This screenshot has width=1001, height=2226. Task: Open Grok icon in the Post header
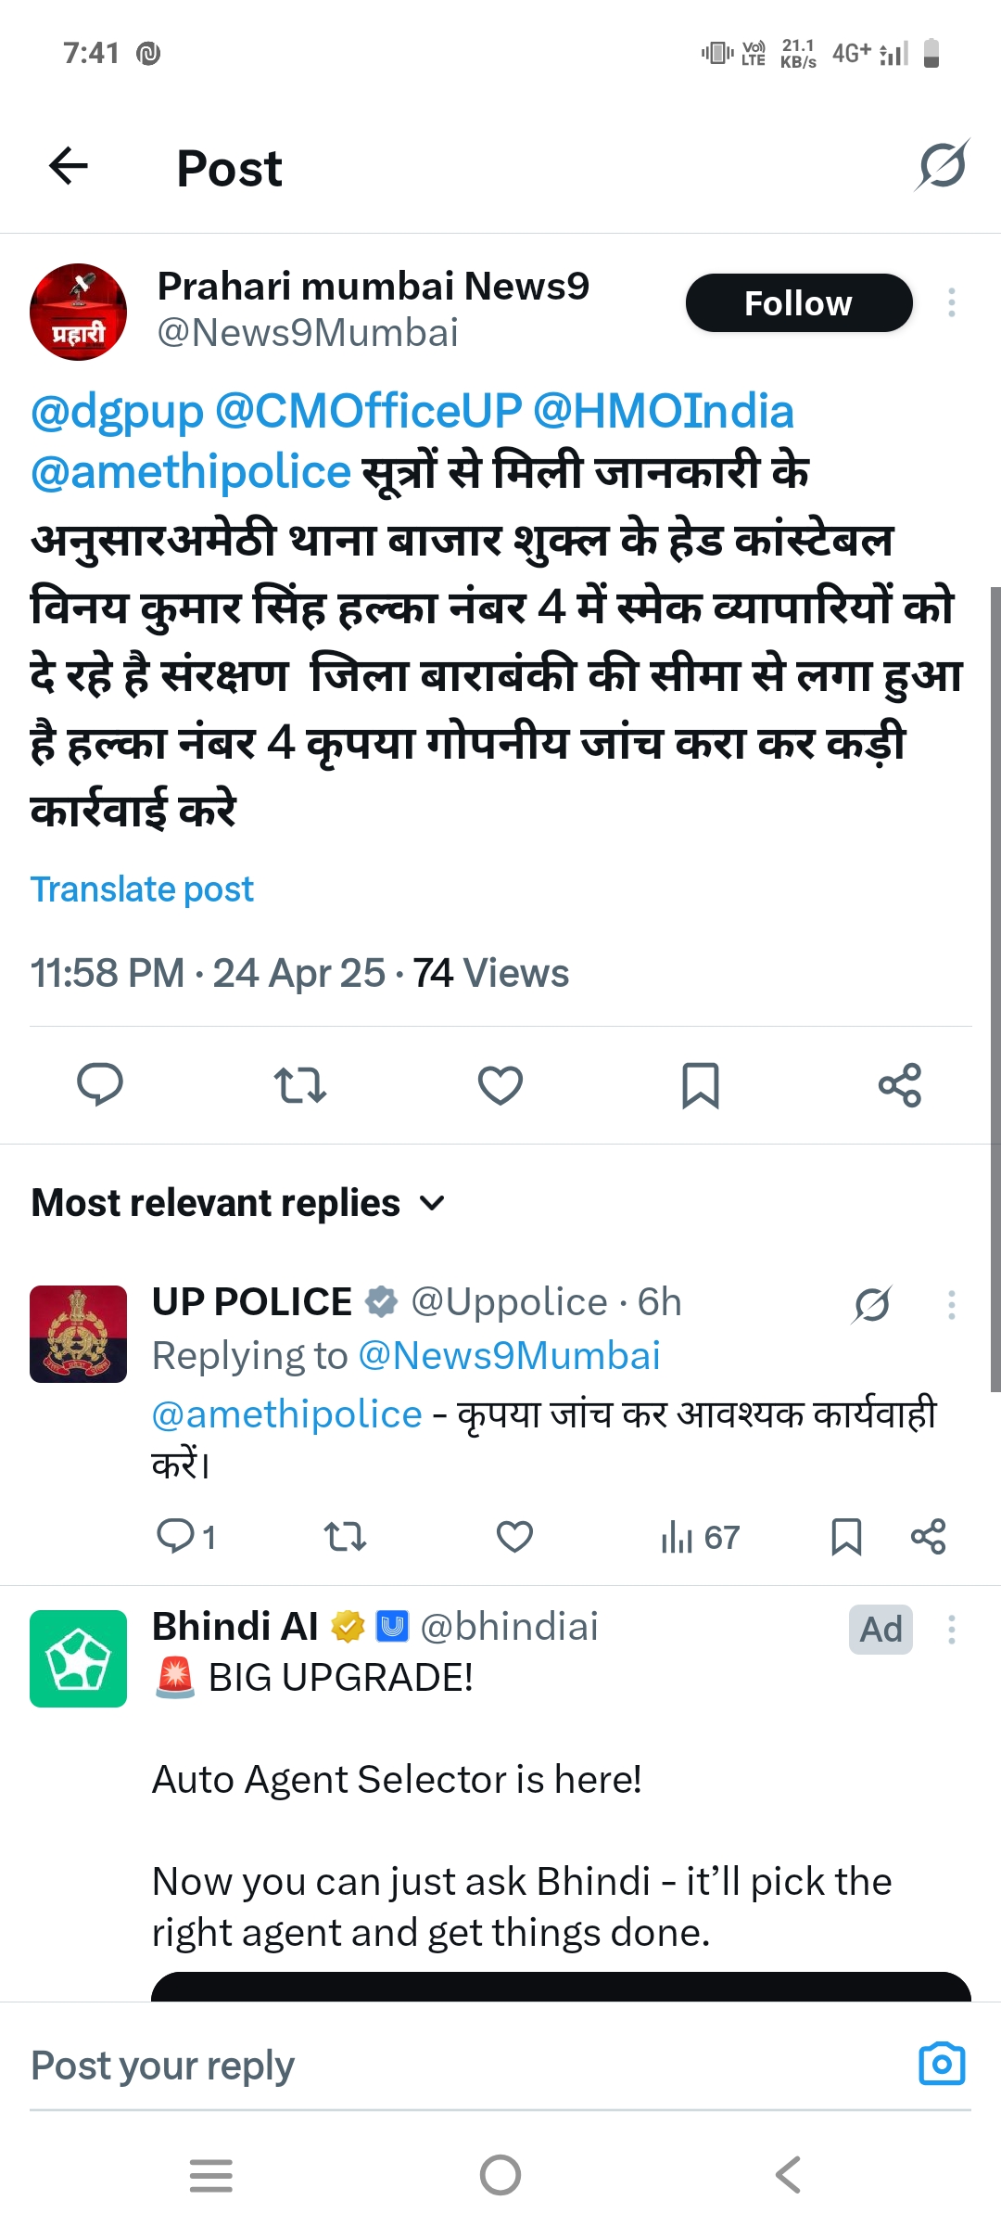[x=942, y=166]
